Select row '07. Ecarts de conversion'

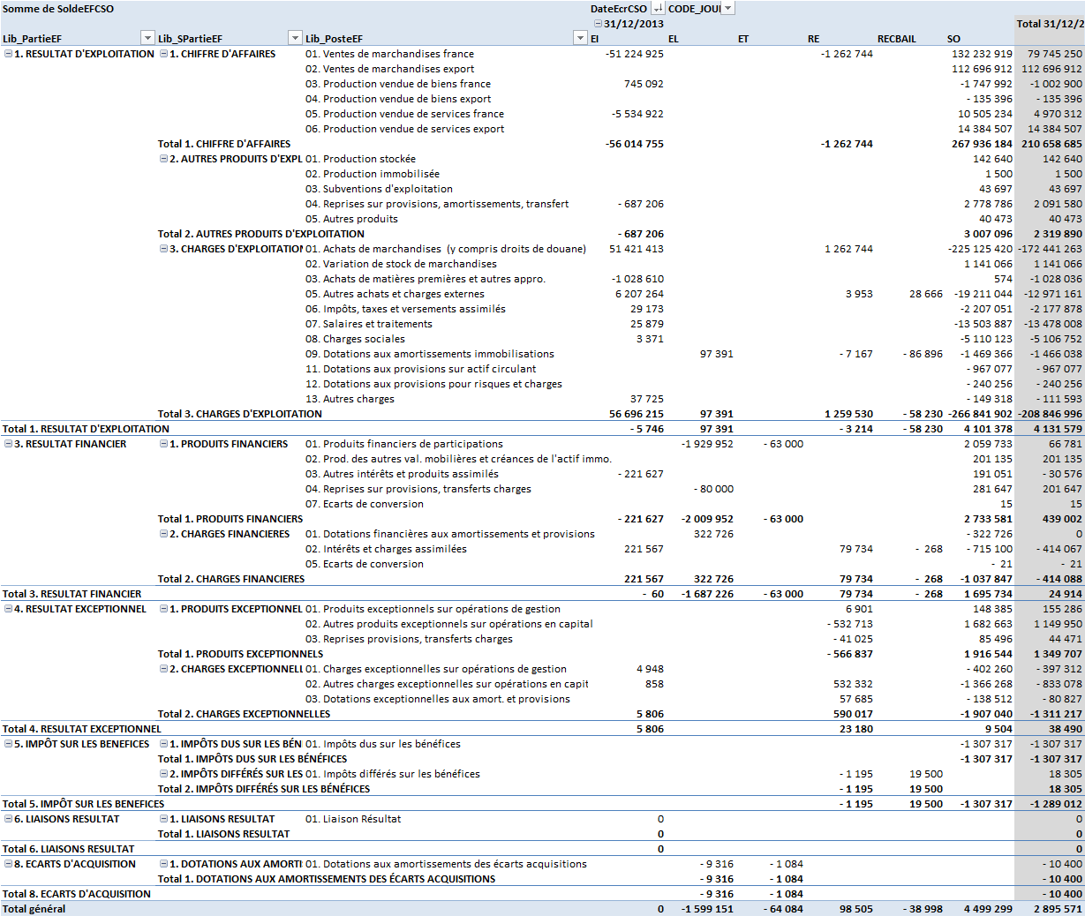pyautogui.click(x=365, y=504)
